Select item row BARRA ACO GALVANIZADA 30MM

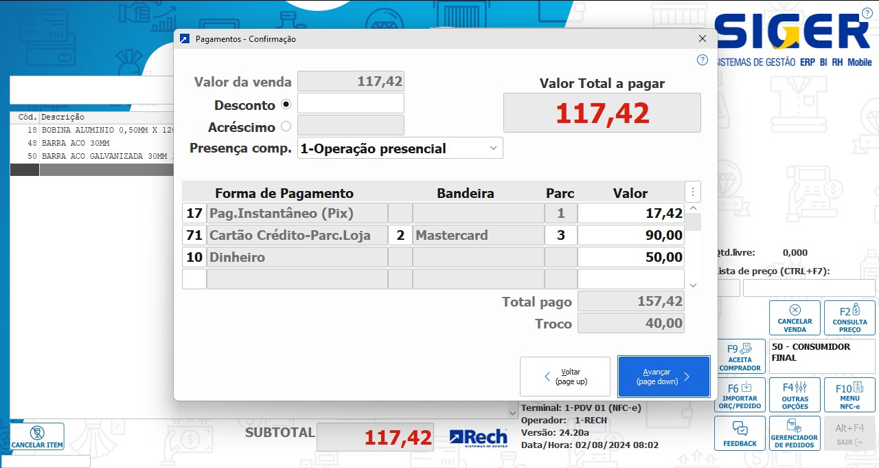[93, 156]
